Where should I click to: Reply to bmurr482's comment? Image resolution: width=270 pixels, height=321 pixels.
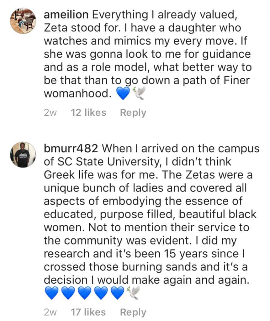click(133, 312)
